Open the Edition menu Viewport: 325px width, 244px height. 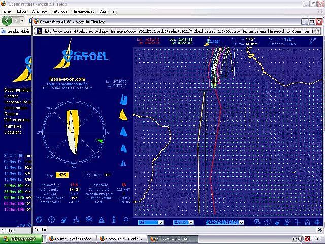point(22,11)
